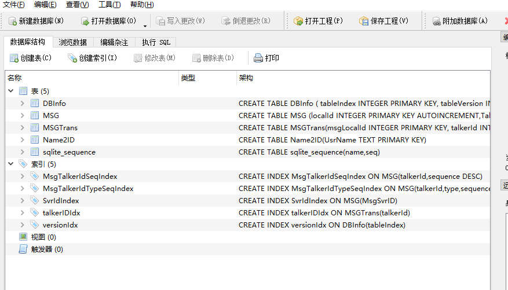Click the Print (打印) printer icon

tap(258, 58)
